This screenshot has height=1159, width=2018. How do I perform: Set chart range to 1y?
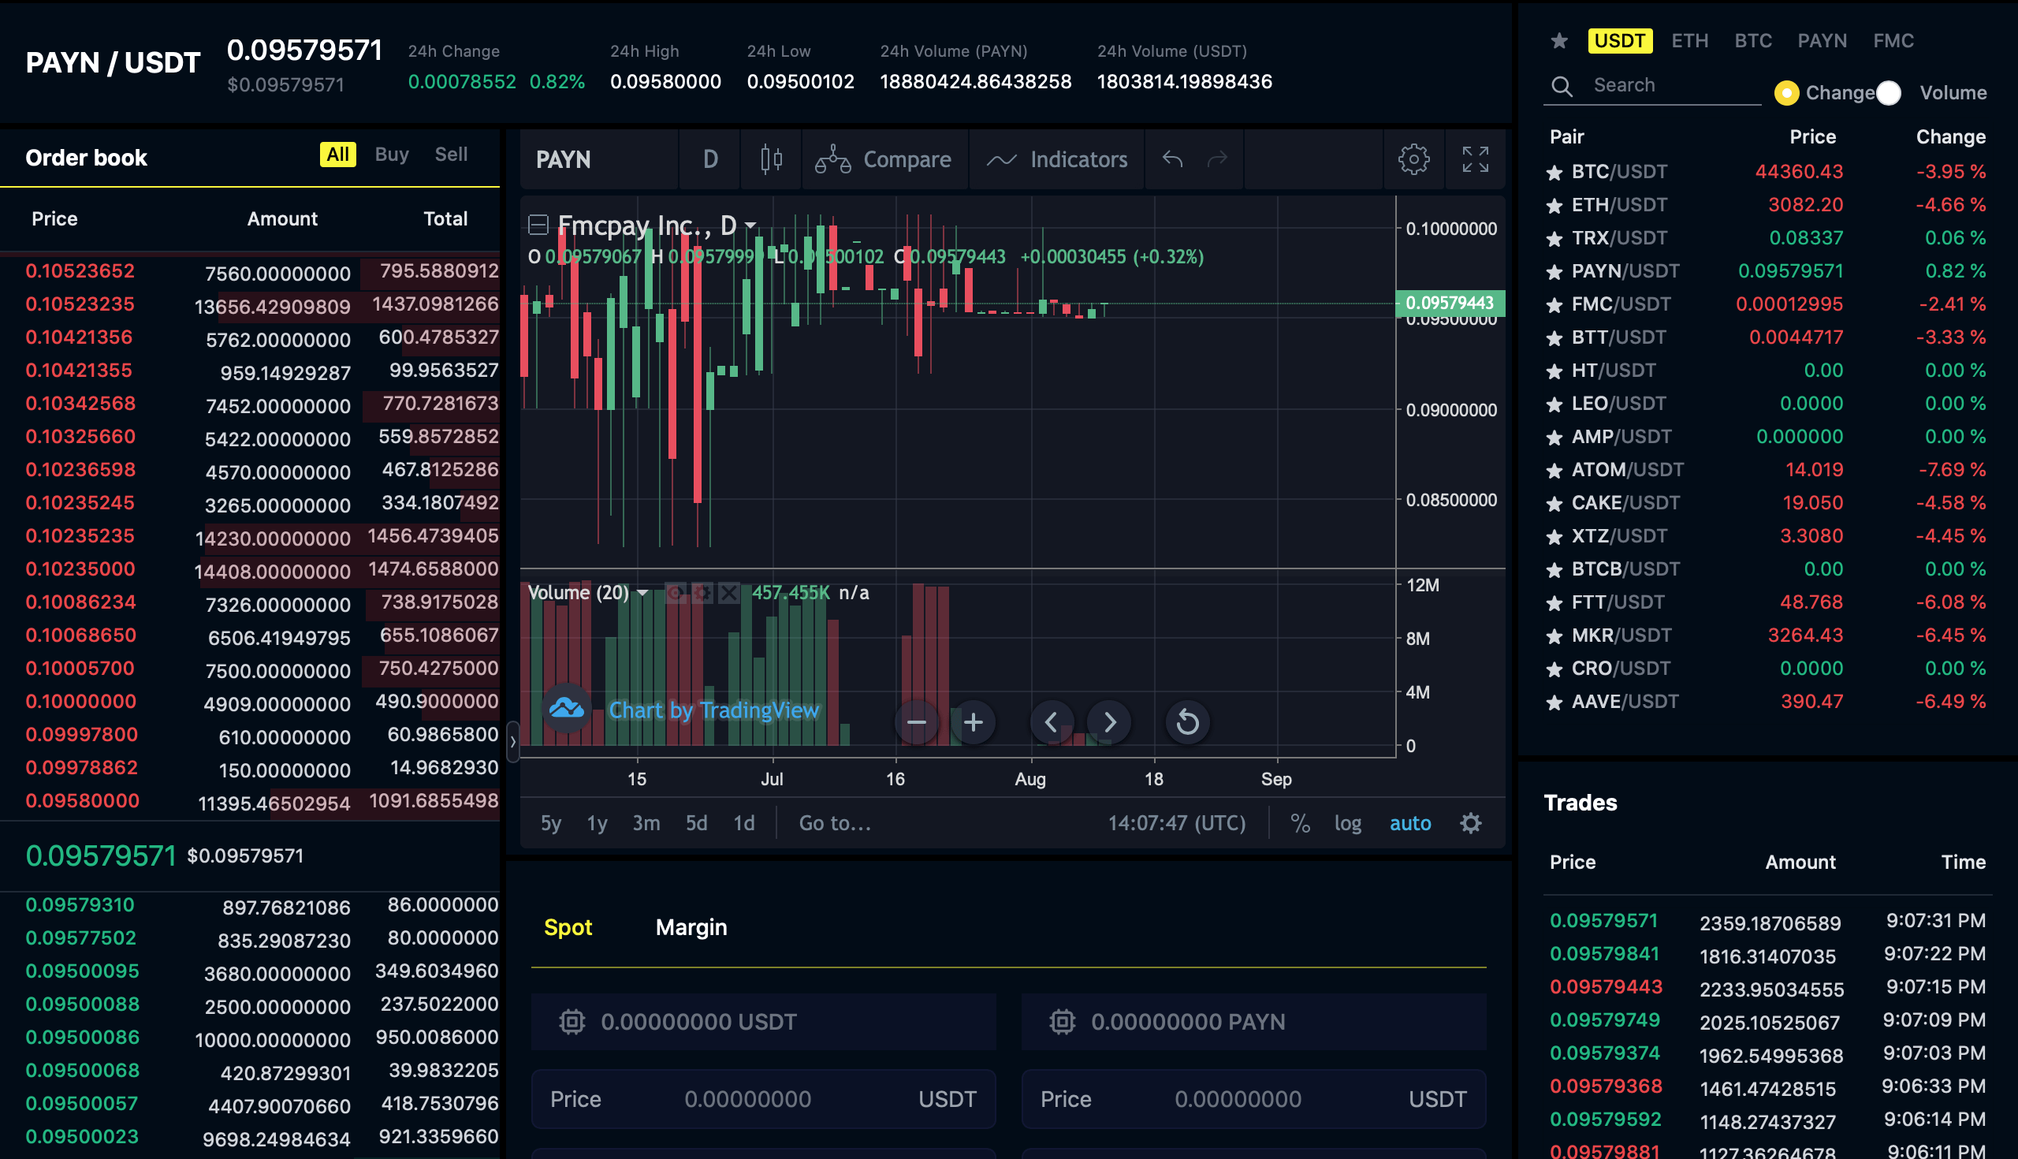pos(597,823)
